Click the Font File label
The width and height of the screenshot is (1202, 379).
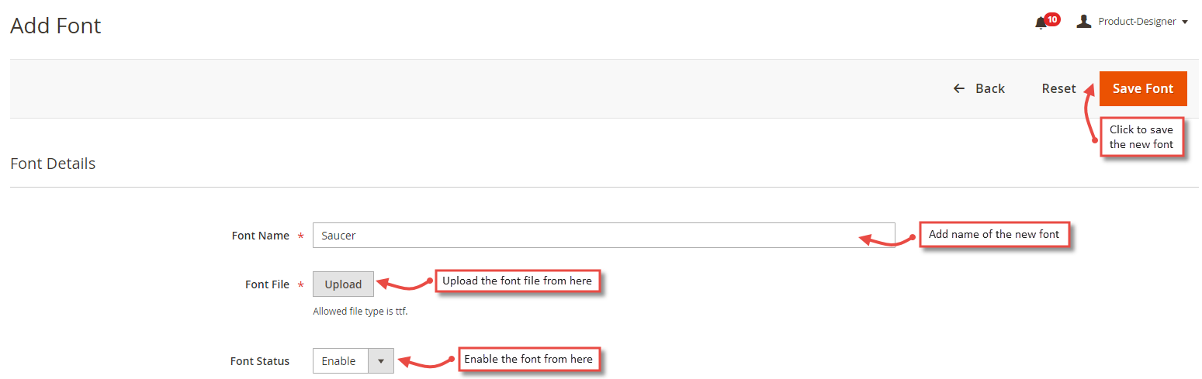click(x=267, y=284)
